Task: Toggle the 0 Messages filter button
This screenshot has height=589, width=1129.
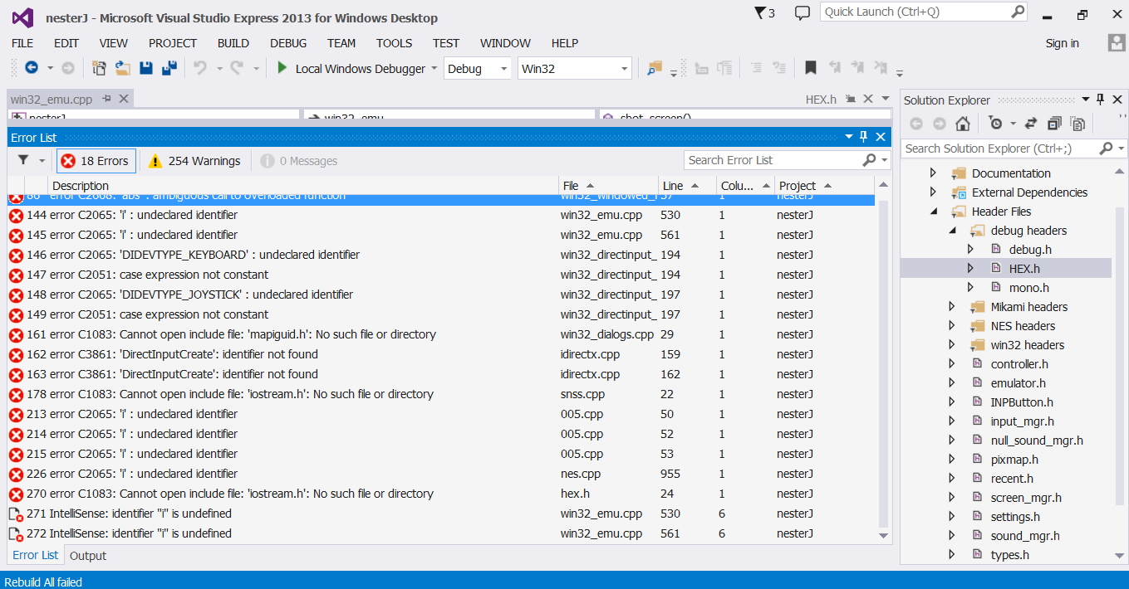Action: (x=299, y=161)
